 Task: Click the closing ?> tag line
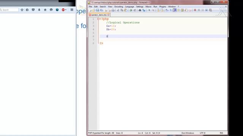[101, 43]
